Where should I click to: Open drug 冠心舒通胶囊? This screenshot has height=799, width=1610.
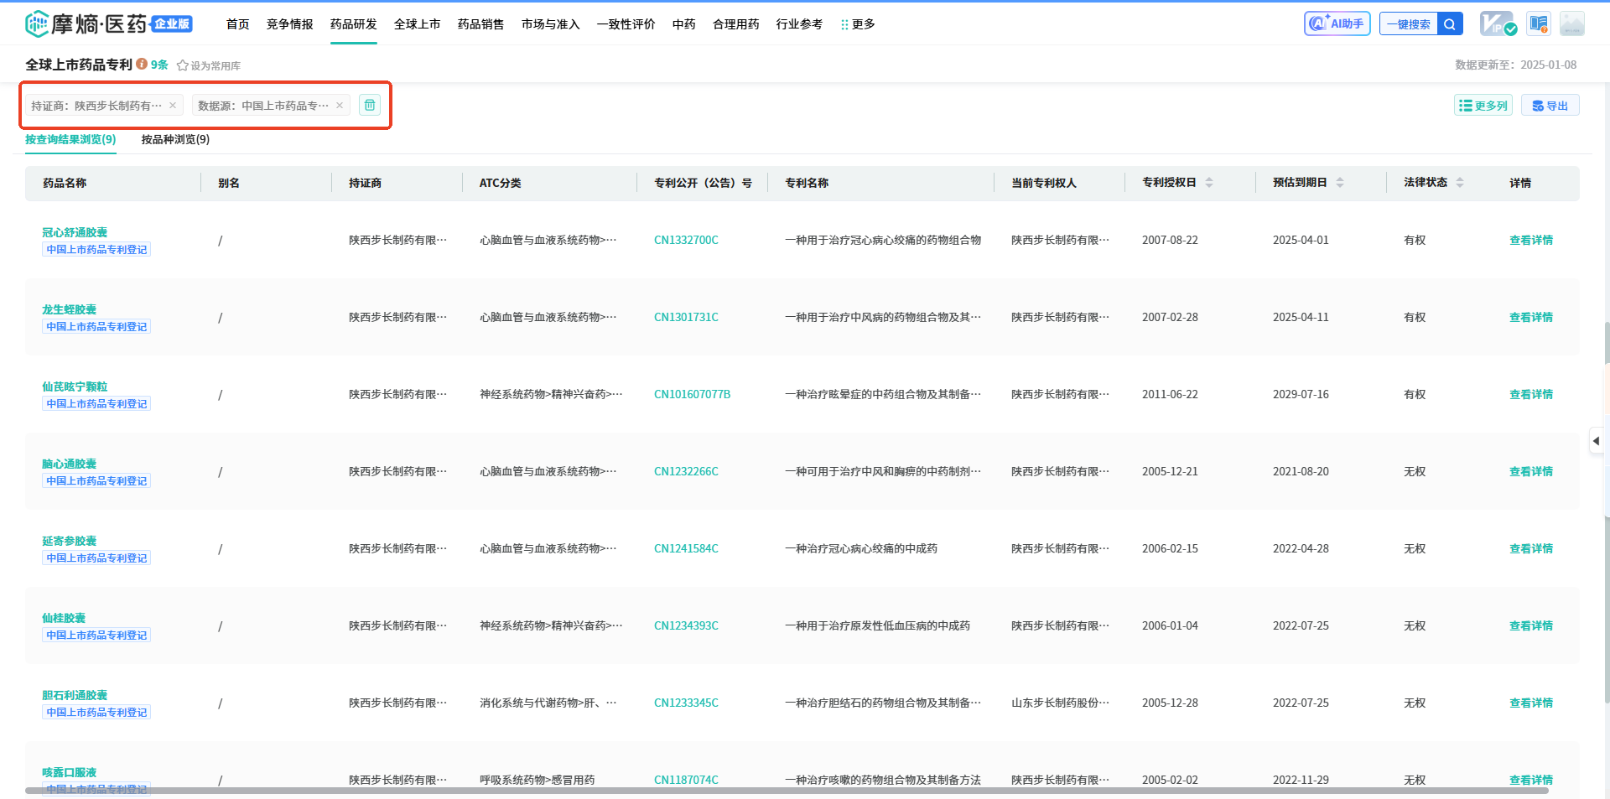tap(75, 232)
